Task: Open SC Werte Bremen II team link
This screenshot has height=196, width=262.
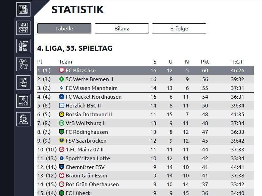Action: click(89, 79)
